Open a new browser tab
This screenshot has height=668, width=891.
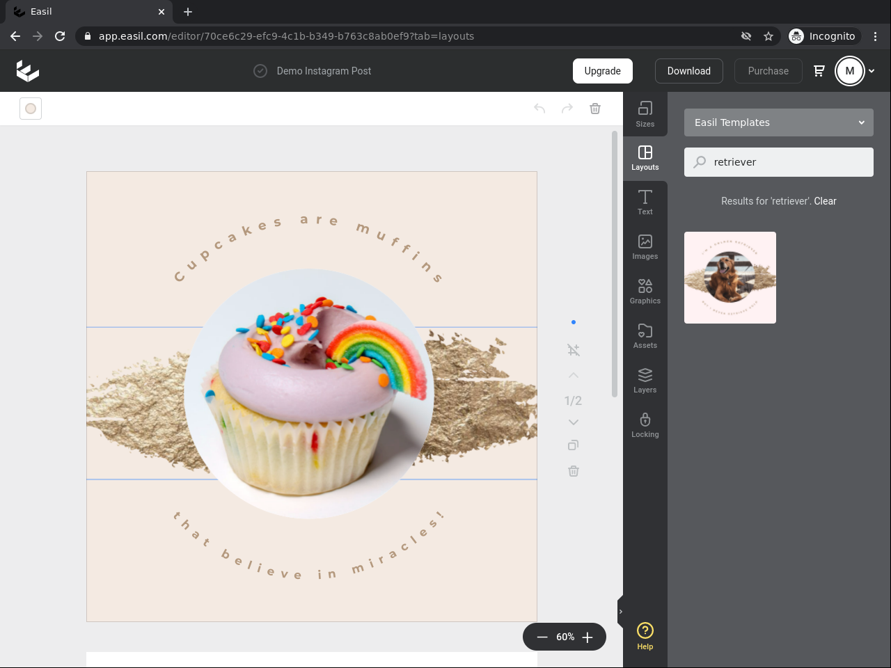coord(188,12)
